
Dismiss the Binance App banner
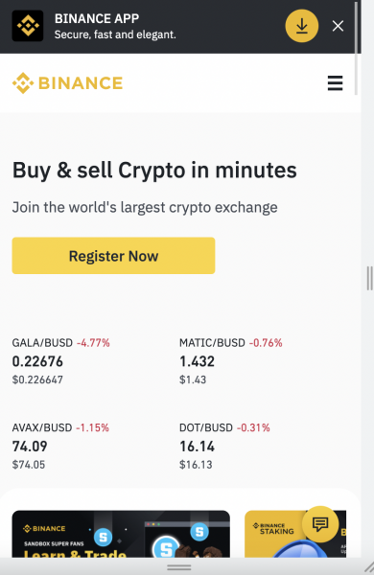click(x=338, y=26)
